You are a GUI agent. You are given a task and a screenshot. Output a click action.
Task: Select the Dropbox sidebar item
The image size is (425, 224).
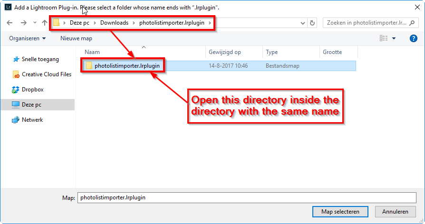tap(32, 89)
